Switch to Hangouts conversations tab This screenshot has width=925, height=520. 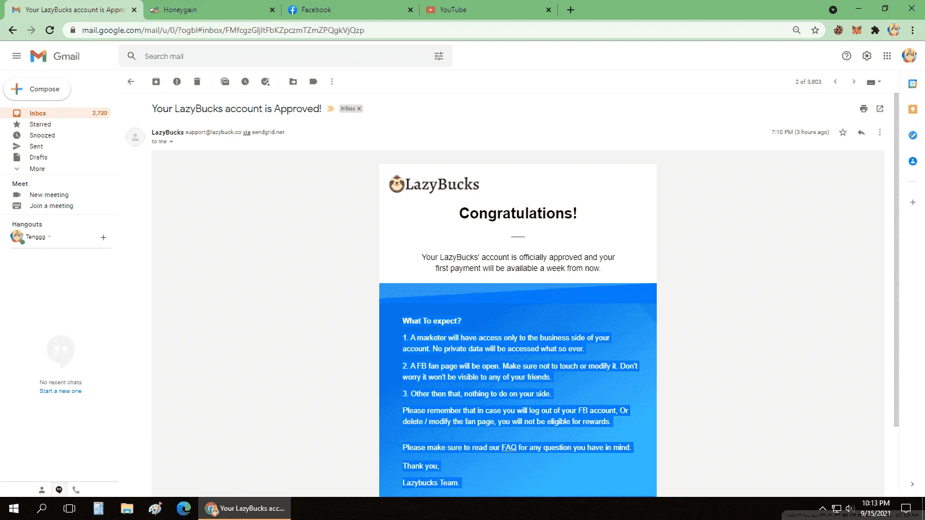[x=59, y=490]
